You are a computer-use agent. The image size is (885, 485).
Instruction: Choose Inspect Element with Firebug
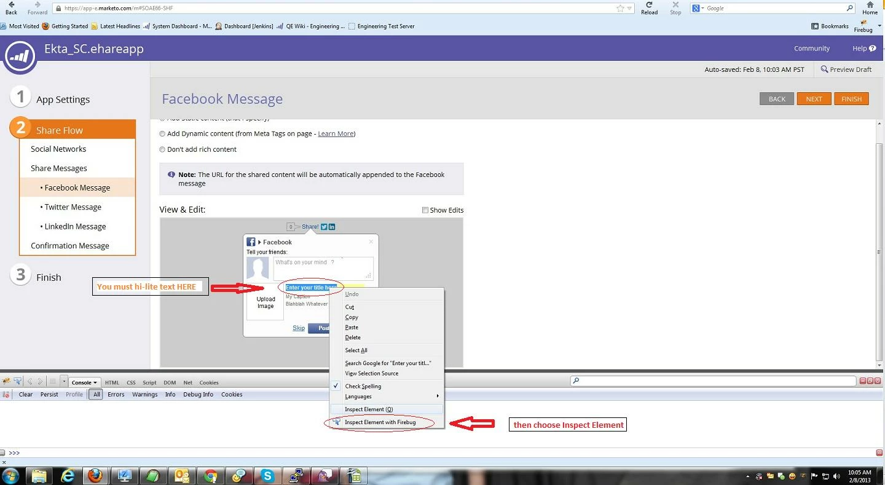pyautogui.click(x=387, y=422)
